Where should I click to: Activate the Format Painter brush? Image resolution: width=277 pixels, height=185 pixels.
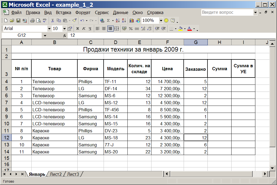point(74,21)
